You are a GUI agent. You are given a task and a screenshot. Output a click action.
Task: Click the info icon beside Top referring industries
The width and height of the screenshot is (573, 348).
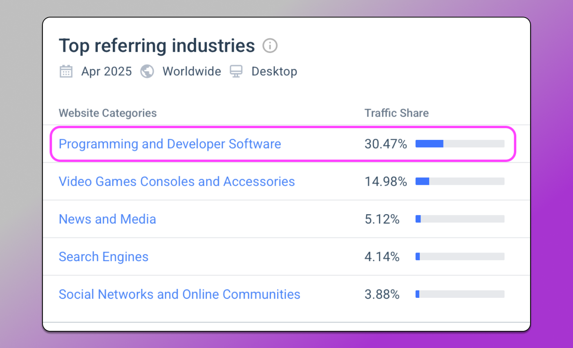[270, 46]
